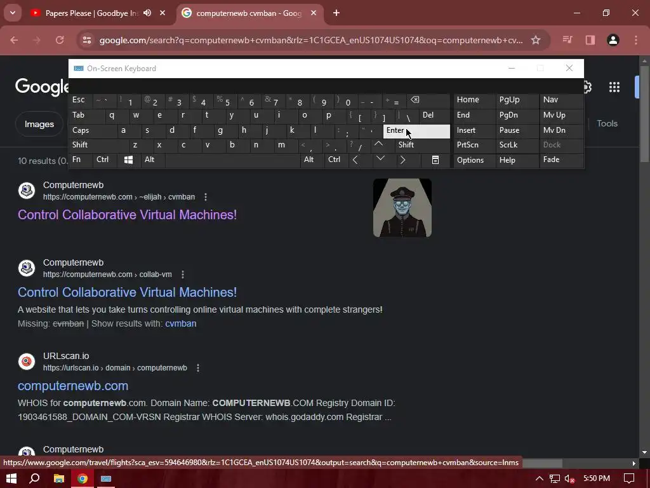The width and height of the screenshot is (650, 488).
Task: Click the Del key on On-Screen Keyboard
Action: [435, 116]
